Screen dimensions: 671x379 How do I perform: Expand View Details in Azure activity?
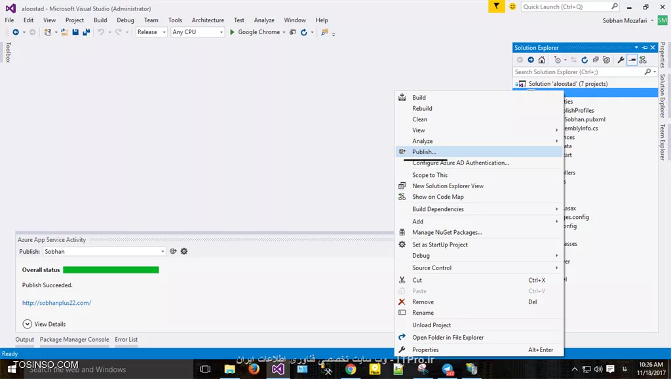click(45, 324)
